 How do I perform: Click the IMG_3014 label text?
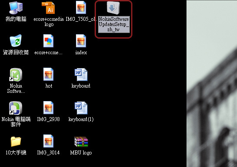point(48,153)
